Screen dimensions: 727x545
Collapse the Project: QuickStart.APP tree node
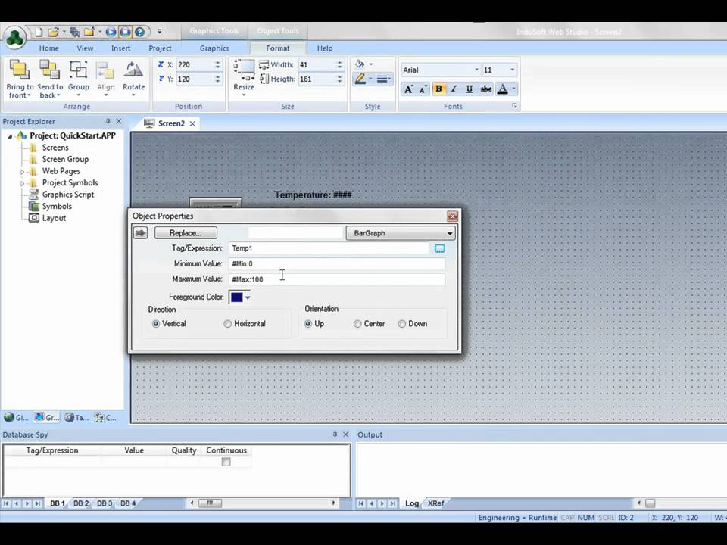pyautogui.click(x=10, y=136)
